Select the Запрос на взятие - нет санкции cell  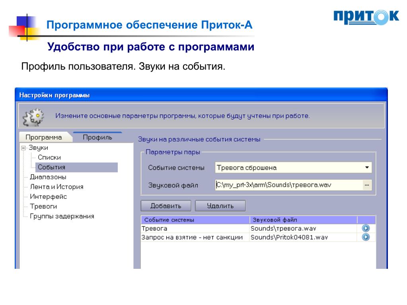point(195,237)
